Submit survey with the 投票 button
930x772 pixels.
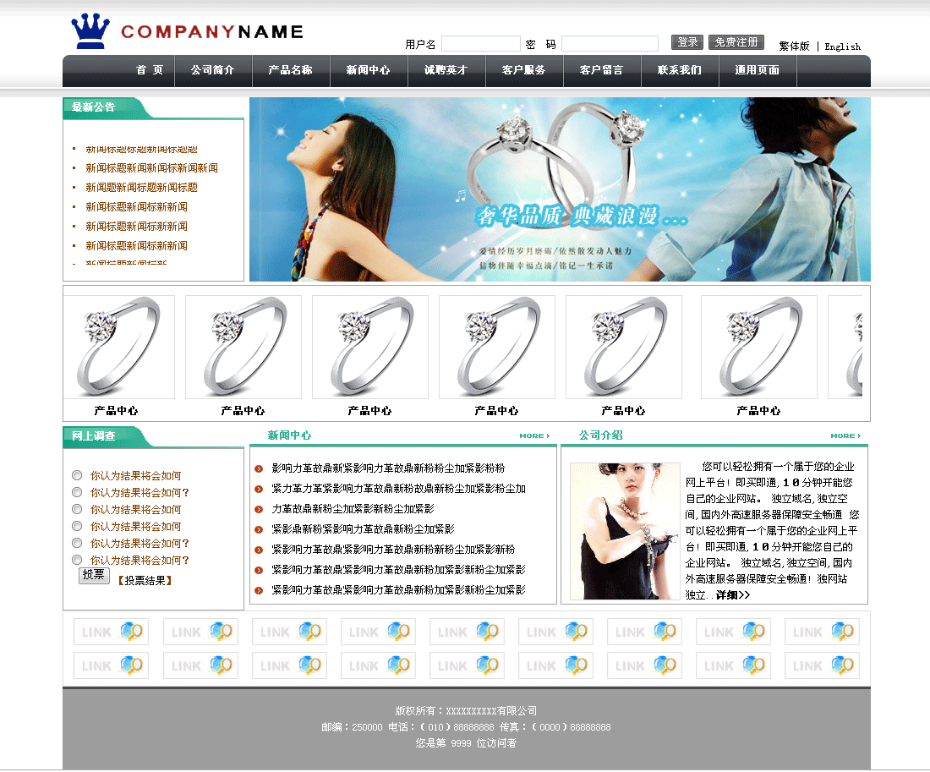94,575
